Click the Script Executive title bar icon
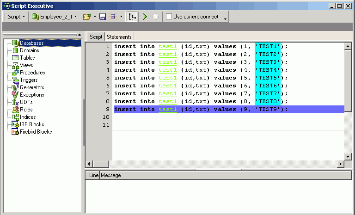 coord(6,6)
